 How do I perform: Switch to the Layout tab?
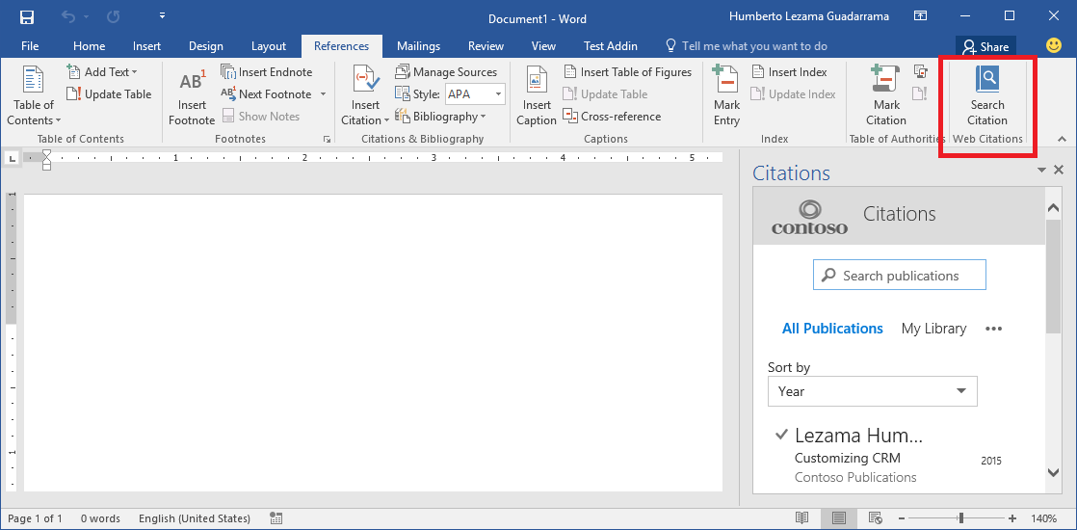269,46
